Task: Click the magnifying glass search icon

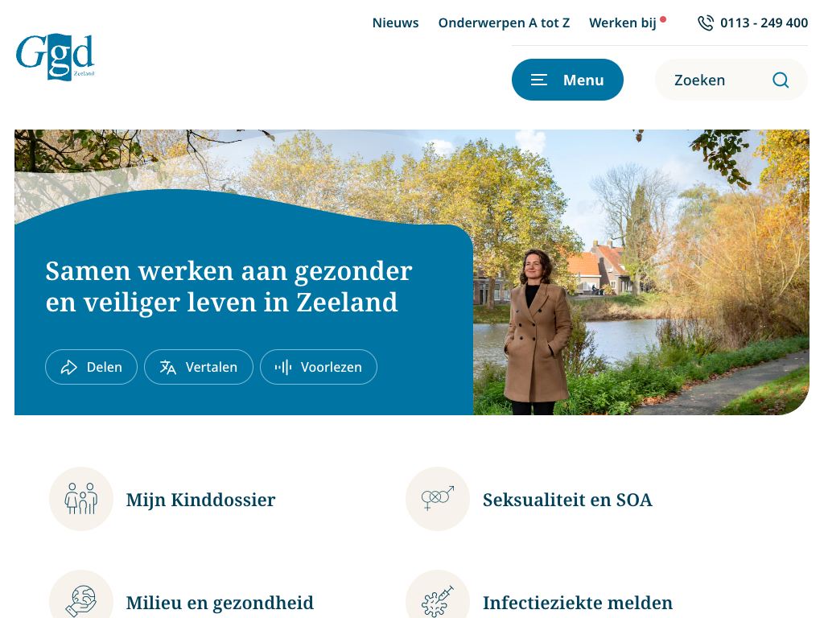Action: click(x=781, y=80)
